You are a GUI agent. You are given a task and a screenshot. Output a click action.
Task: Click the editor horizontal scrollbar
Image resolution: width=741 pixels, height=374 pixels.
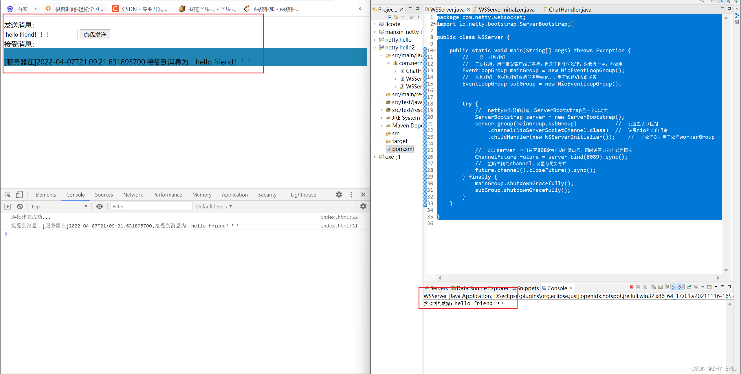(578, 278)
